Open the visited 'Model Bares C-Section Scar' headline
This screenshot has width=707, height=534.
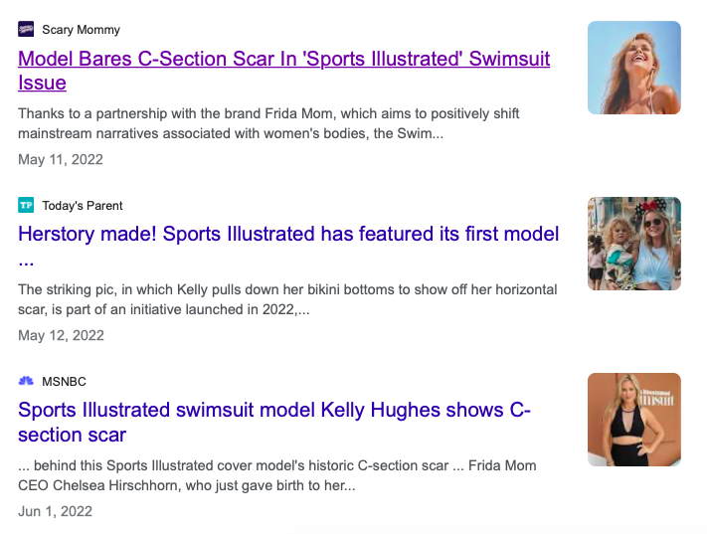pos(283,59)
